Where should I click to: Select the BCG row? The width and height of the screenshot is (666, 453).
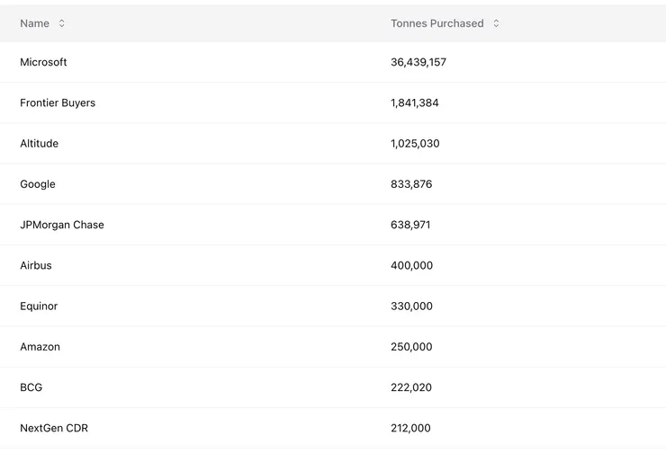pos(31,387)
